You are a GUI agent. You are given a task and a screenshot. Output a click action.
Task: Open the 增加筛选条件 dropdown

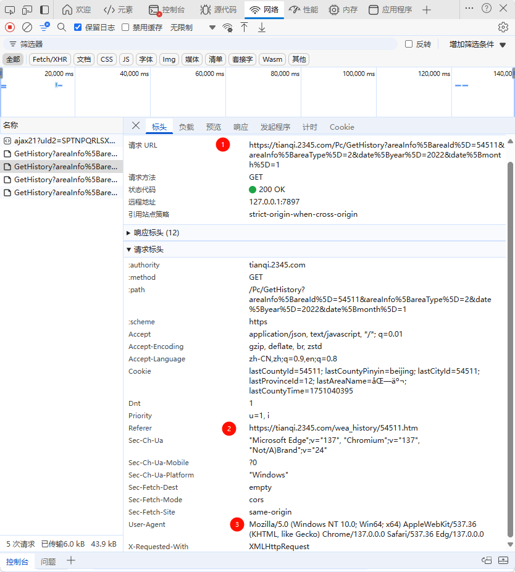477,44
